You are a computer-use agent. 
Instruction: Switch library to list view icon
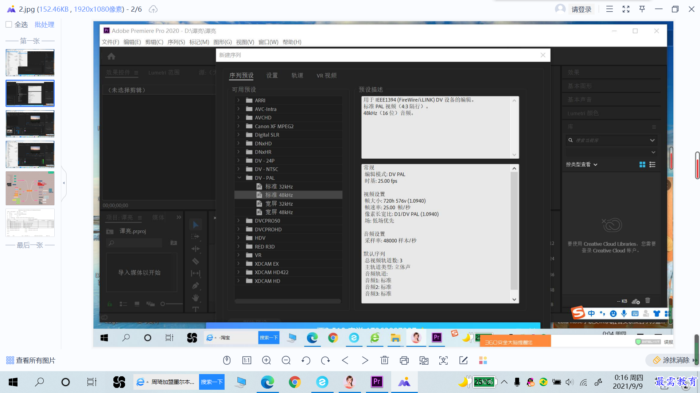(653, 164)
